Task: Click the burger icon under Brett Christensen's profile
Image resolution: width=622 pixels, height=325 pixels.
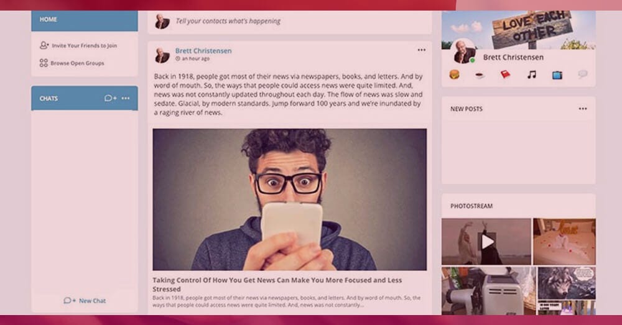Action: click(454, 75)
